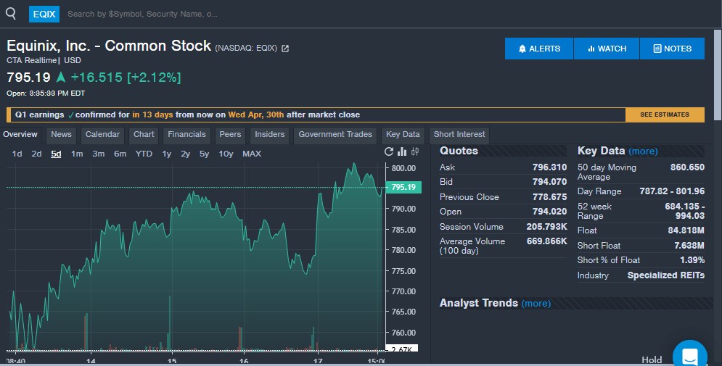Switch to the Financials tab
The width and height of the screenshot is (722, 366).
[186, 134]
